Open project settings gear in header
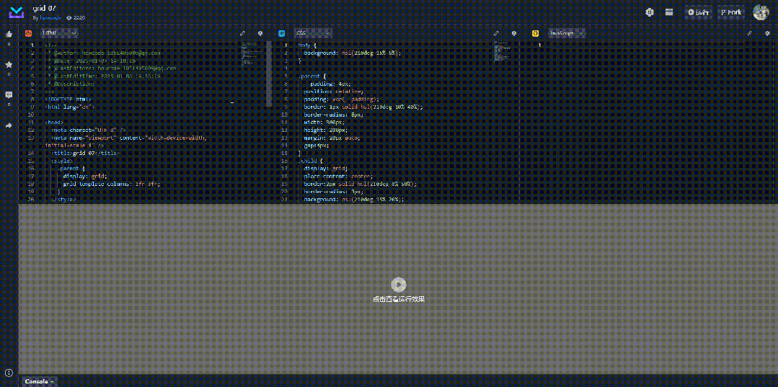The height and width of the screenshot is (387, 778). click(x=650, y=12)
